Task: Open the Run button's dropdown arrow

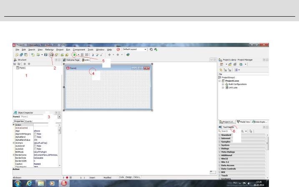Action: tap(78, 55)
